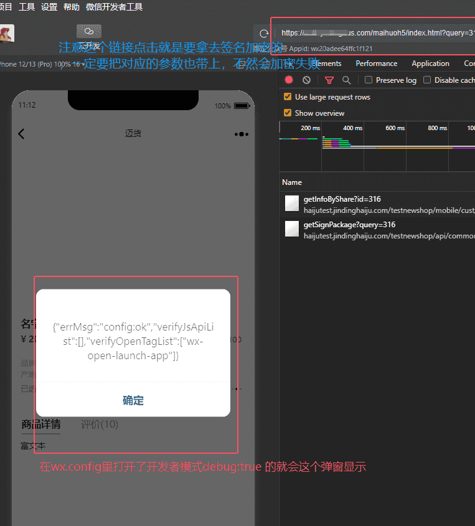The image size is (475, 526).
Task: Click the Appid text under URL
Action: click(x=331, y=49)
